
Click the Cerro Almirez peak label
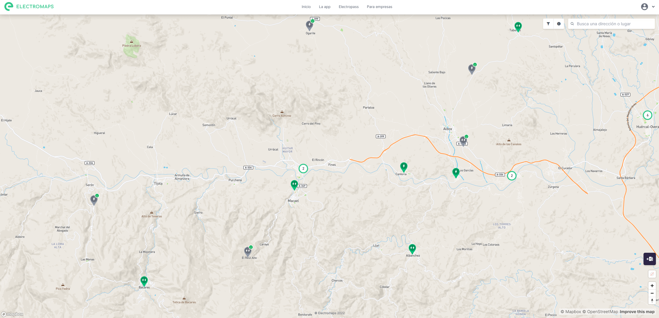(x=282, y=116)
